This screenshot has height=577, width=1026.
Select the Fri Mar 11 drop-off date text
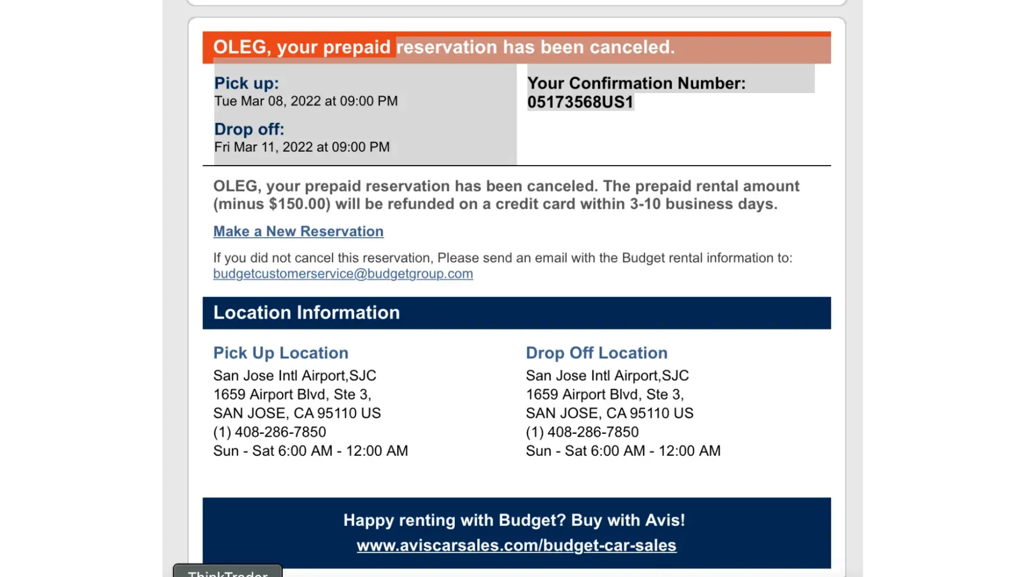(x=302, y=147)
